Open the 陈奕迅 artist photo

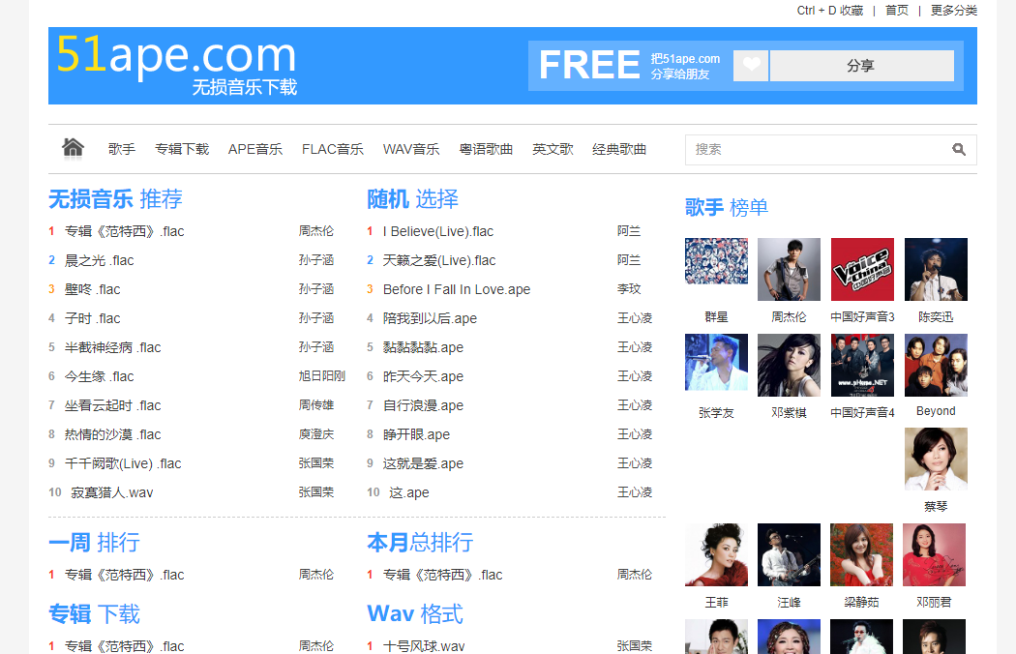tap(936, 270)
